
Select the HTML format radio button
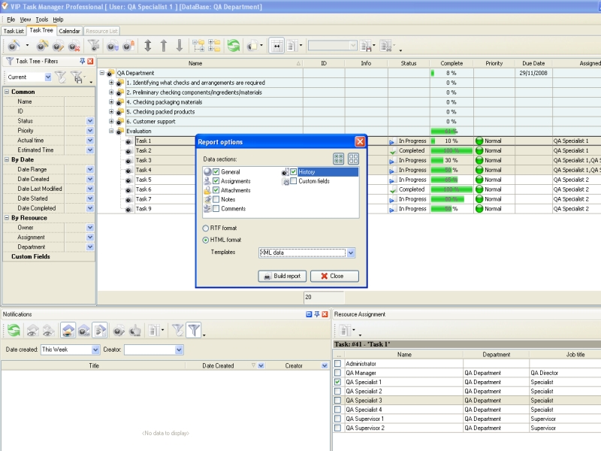click(206, 240)
